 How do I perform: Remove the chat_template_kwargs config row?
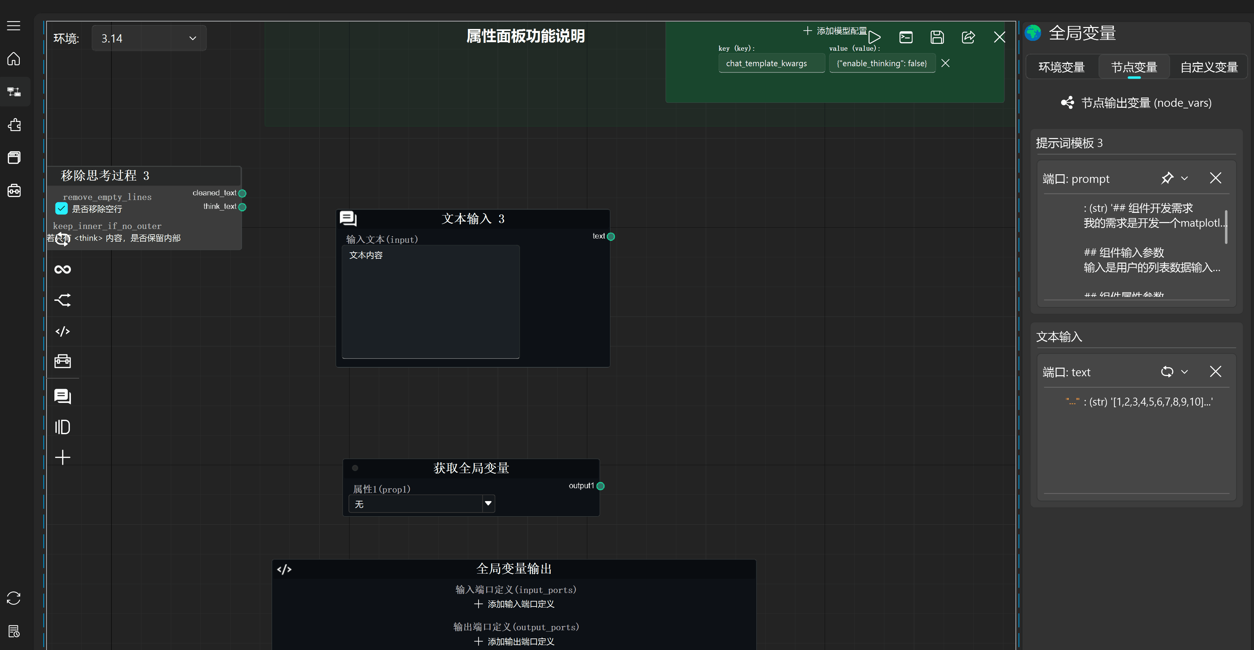pos(945,63)
